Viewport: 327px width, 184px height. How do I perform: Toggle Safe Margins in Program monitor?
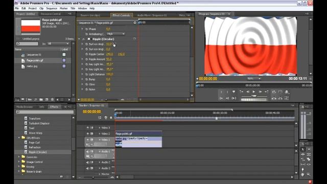[280, 92]
